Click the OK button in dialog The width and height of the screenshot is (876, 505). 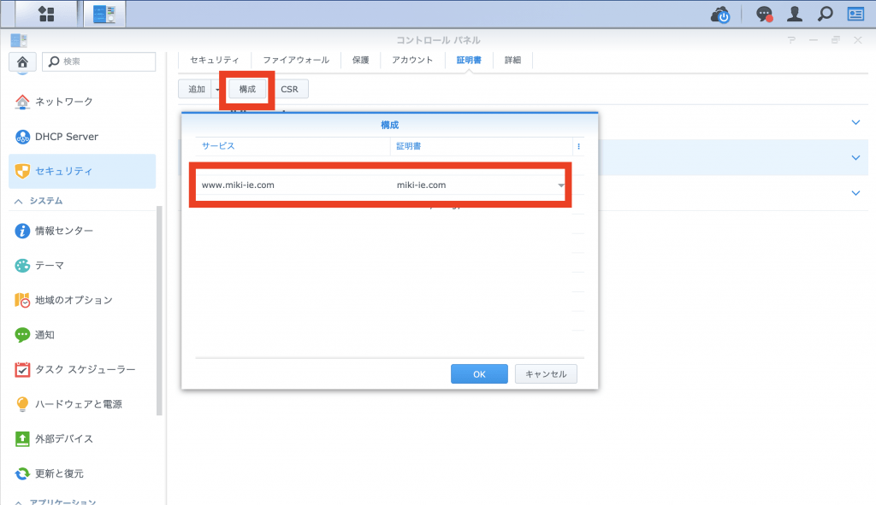[479, 374]
